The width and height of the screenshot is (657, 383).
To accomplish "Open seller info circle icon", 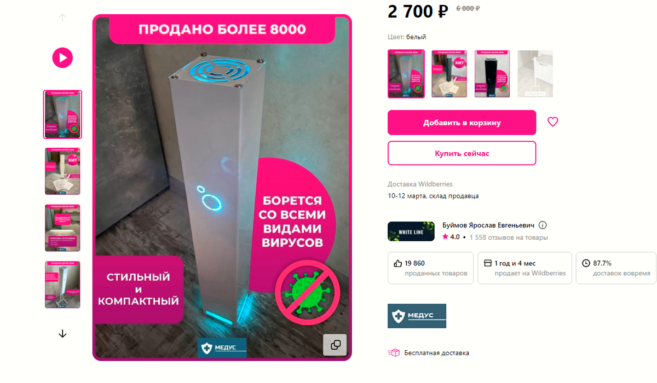I will tap(543, 225).
